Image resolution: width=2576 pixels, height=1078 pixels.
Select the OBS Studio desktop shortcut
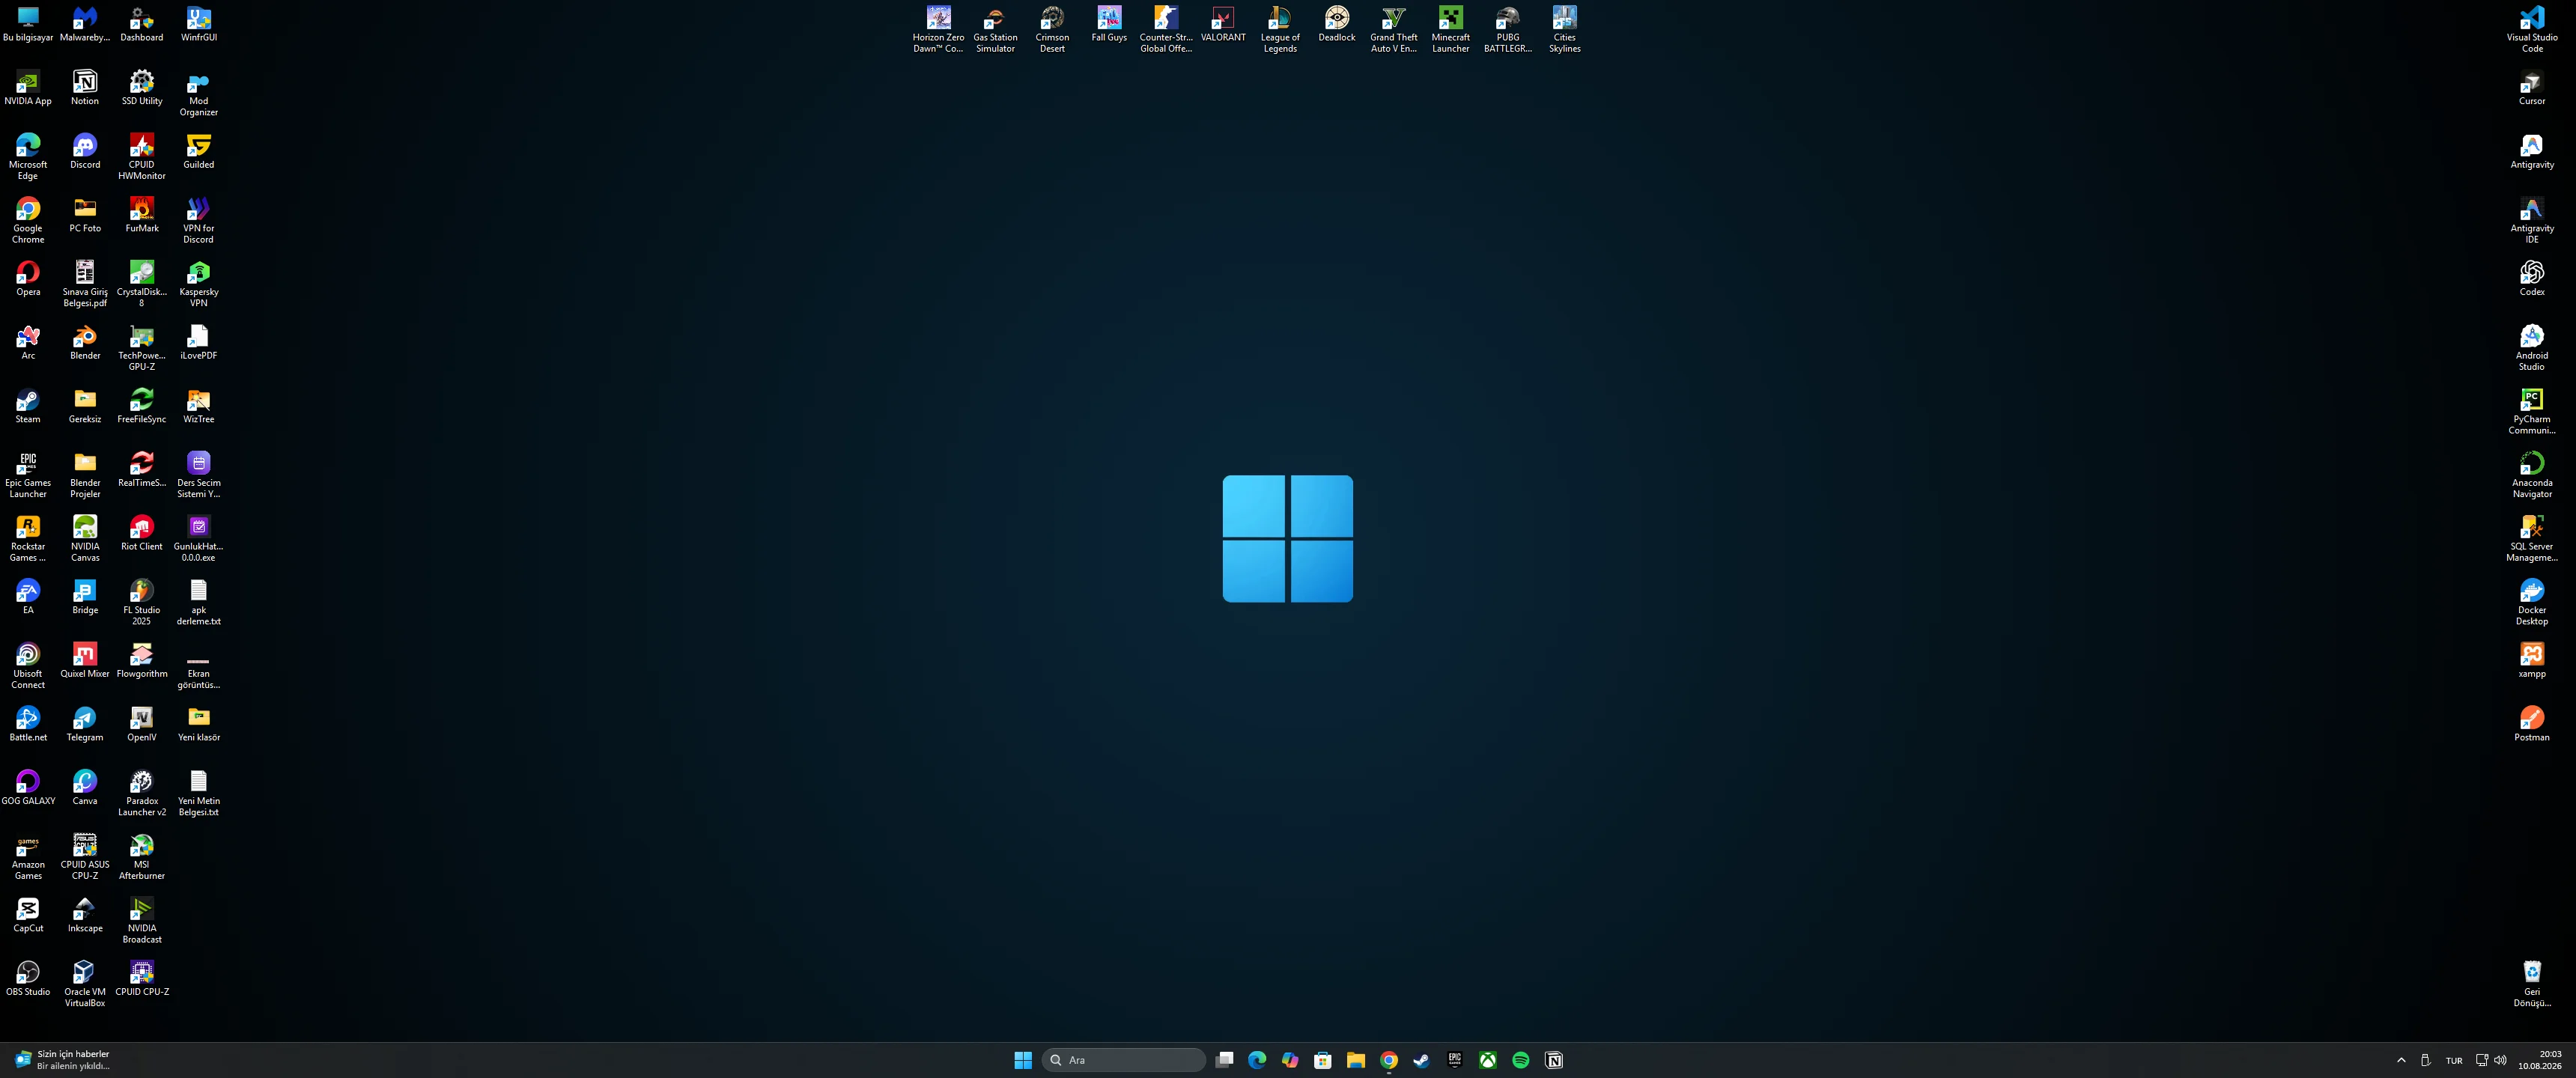(x=28, y=978)
